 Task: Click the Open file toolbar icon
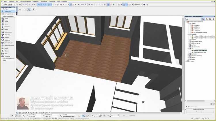[5, 5]
